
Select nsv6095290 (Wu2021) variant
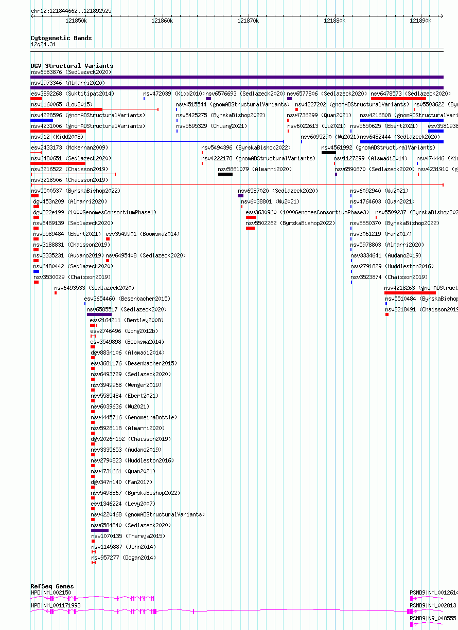pos(330,137)
